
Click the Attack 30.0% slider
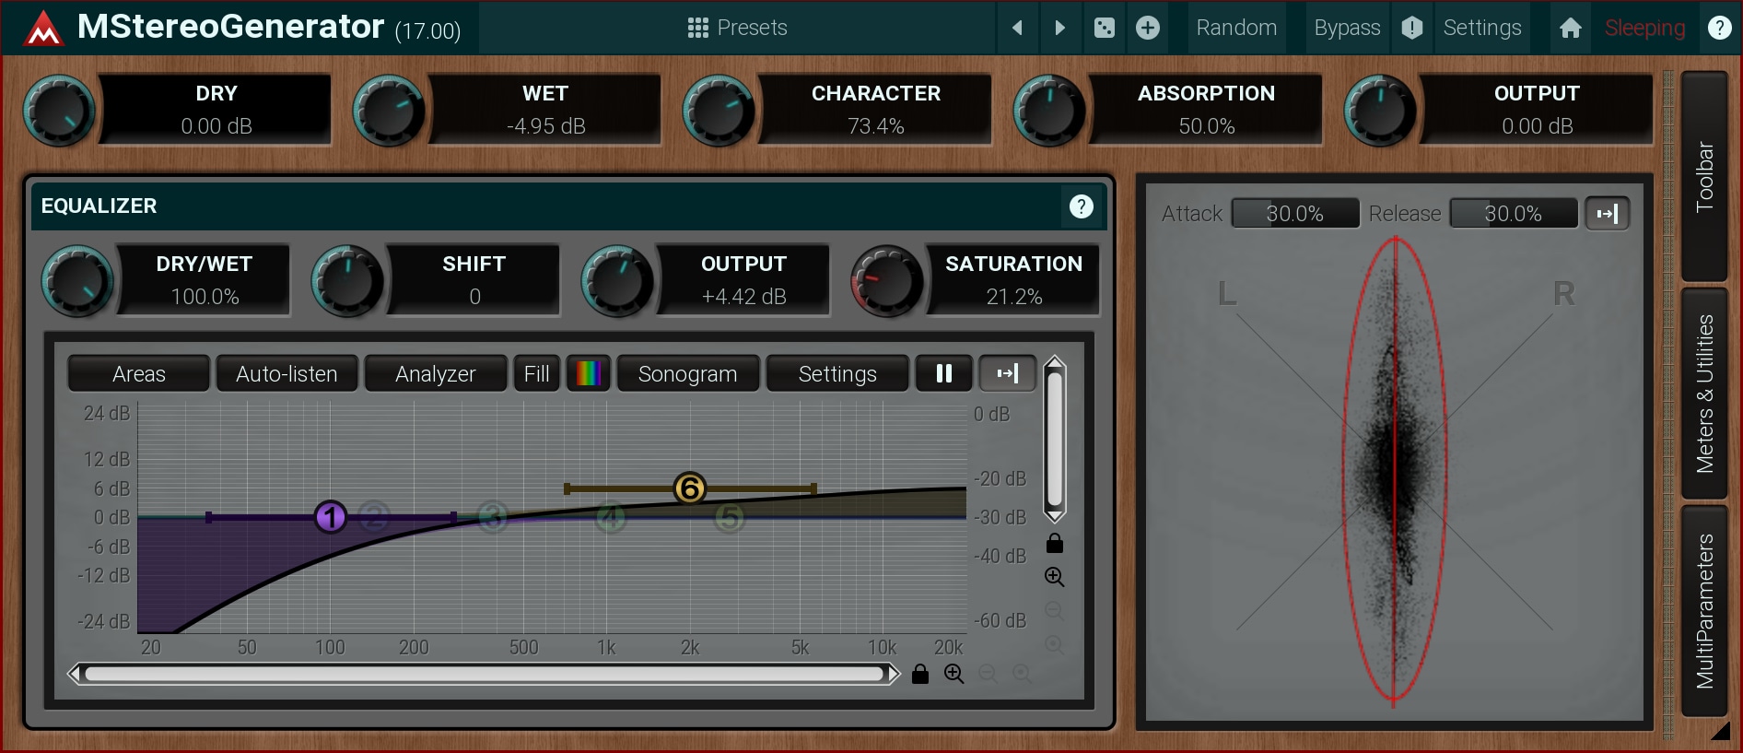(1294, 214)
